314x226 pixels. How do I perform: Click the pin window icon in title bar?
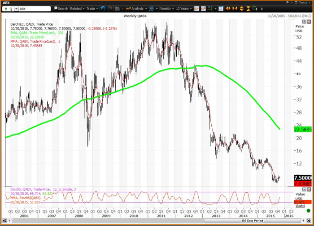tap(287, 2)
